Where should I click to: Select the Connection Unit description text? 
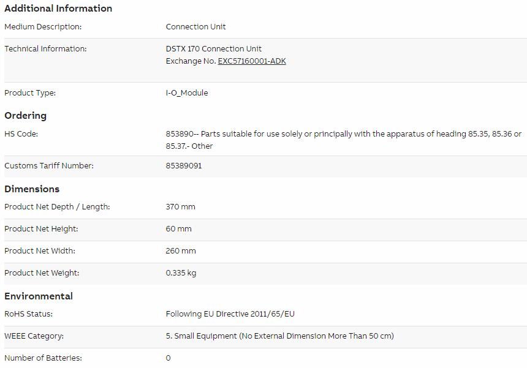click(x=195, y=26)
